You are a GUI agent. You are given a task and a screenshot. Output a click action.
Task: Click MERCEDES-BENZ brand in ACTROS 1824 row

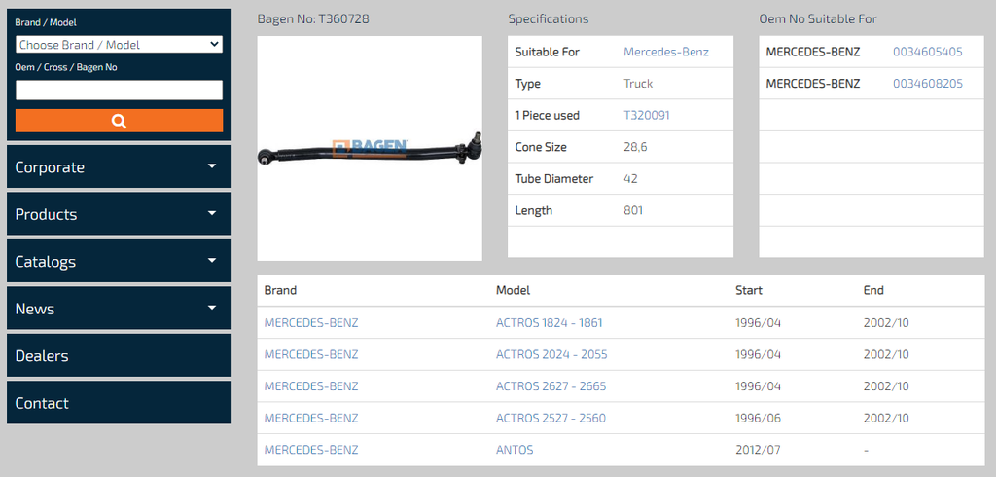311,322
